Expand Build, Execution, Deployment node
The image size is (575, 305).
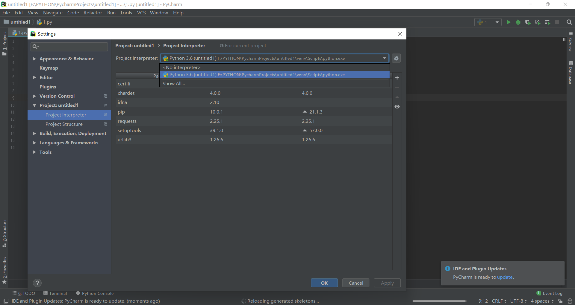[x=34, y=134]
